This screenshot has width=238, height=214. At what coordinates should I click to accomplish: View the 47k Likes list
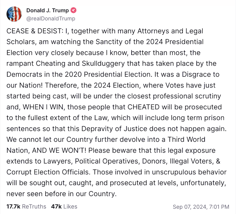(64, 207)
